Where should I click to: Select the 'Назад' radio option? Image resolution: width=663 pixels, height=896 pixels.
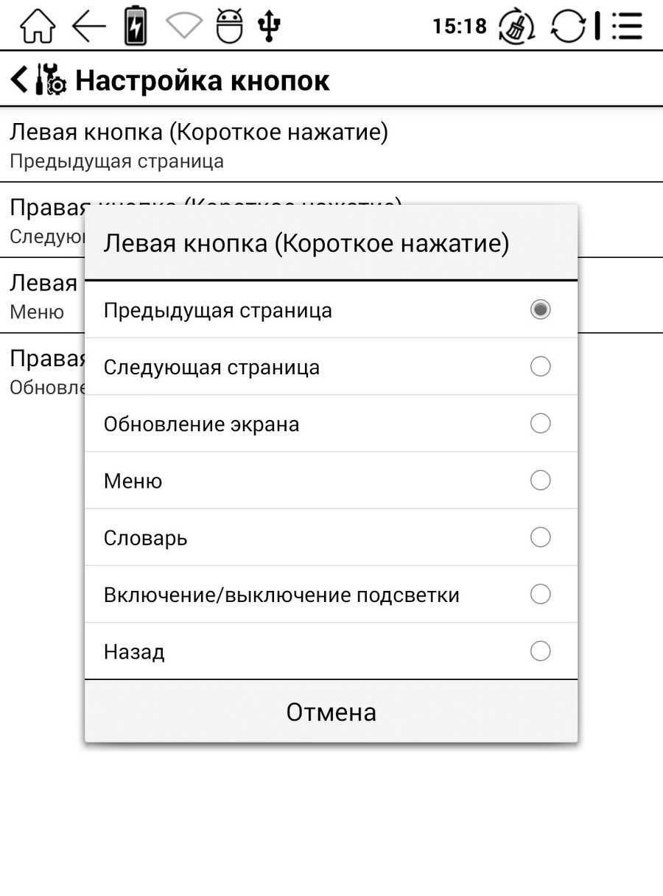540,651
